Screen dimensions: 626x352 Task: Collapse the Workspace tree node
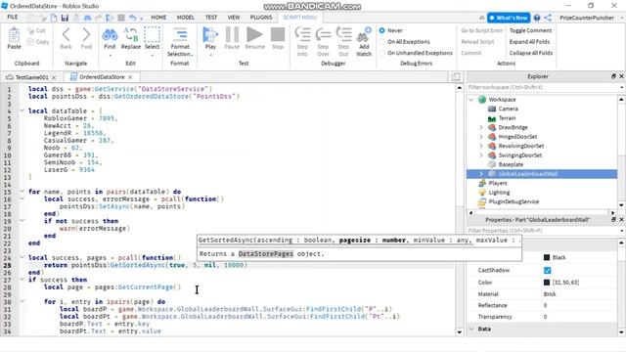point(471,100)
